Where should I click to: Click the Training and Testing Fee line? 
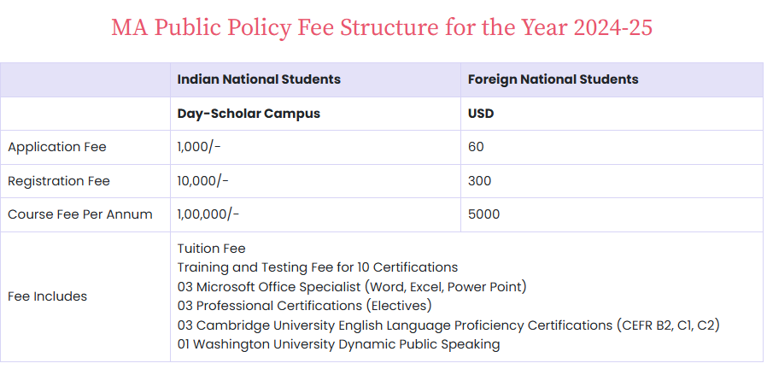click(x=318, y=267)
